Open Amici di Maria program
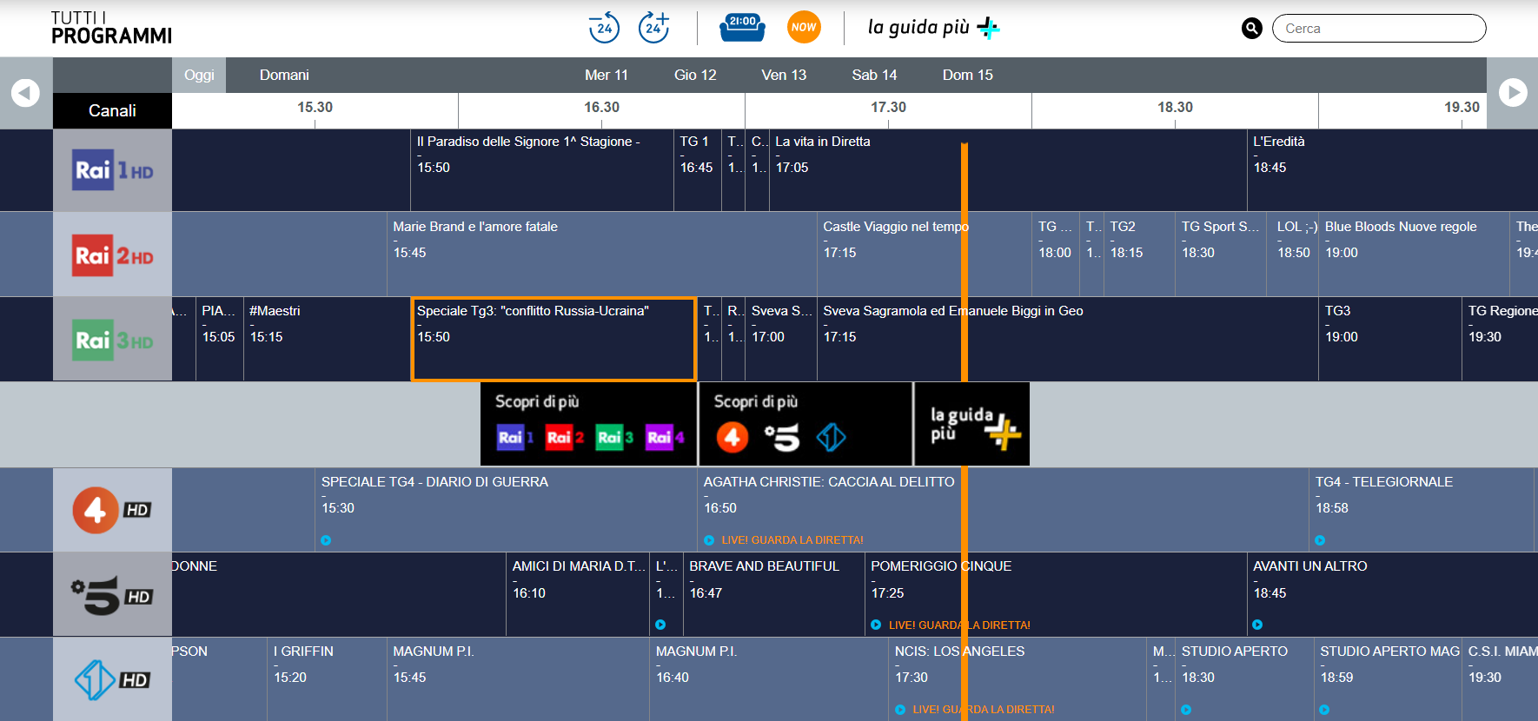This screenshot has height=721, width=1538. pos(578,595)
